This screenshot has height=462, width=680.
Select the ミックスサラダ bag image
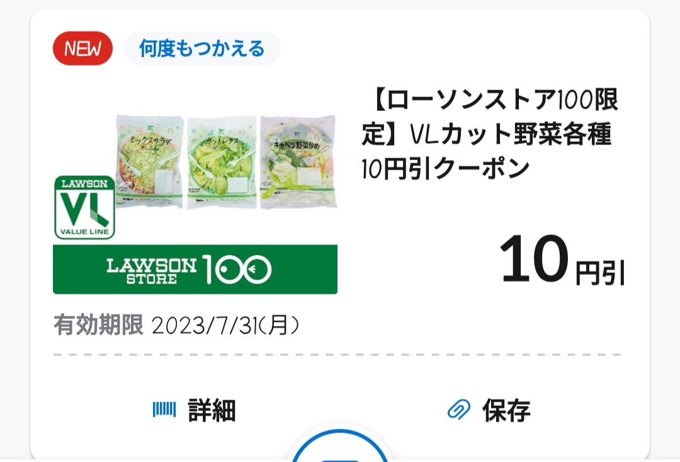149,162
